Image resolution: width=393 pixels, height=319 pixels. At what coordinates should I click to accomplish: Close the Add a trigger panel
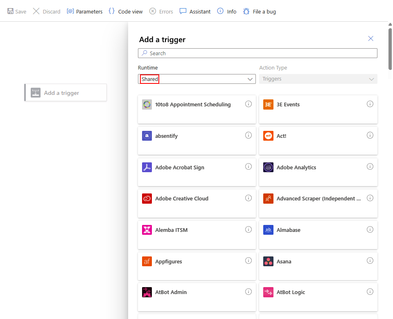click(371, 38)
